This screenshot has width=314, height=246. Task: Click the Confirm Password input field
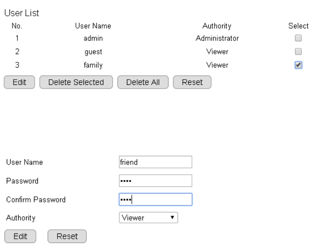click(x=155, y=199)
